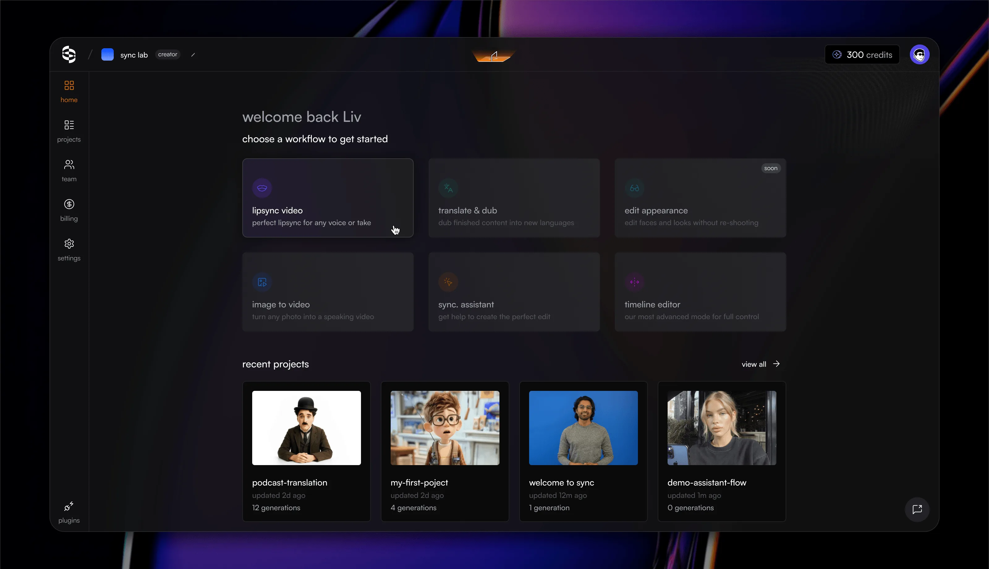989x569 pixels.
Task: Click the edit pencil icon beside creator
Action: tap(193, 55)
